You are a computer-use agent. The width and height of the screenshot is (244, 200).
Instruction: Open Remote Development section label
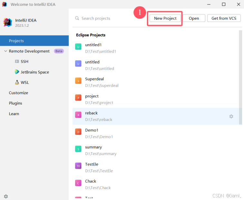pyautogui.click(x=29, y=51)
